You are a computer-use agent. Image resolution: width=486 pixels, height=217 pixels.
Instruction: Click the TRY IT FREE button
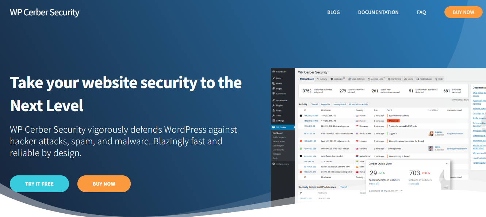click(39, 184)
